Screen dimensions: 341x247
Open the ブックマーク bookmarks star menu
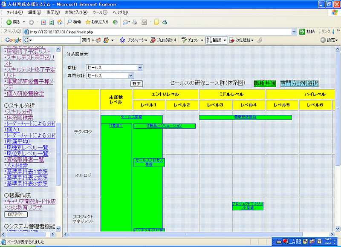[x=133, y=40]
